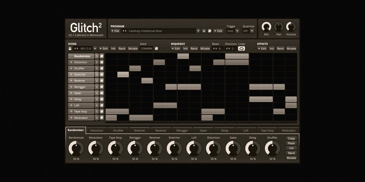Solo the Shuffler effect
The image size is (365, 182).
pos(97,68)
